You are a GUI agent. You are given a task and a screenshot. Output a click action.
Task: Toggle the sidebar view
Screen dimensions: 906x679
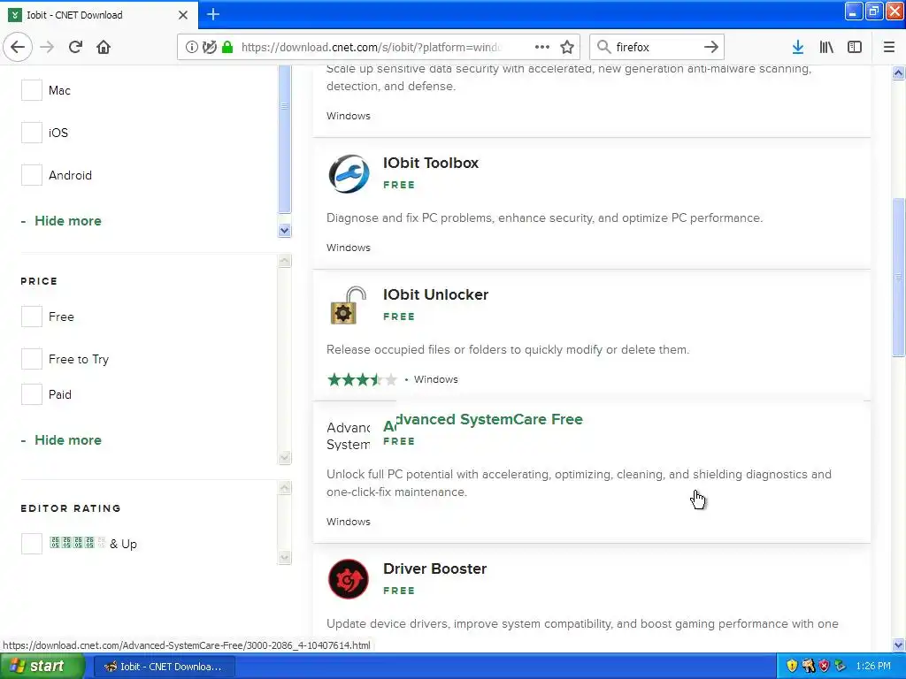tap(855, 47)
